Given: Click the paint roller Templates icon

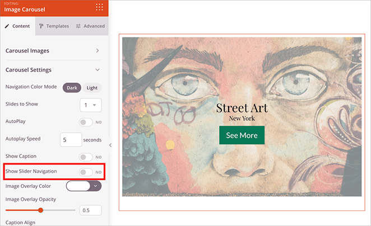Looking at the screenshot, I should (41, 26).
